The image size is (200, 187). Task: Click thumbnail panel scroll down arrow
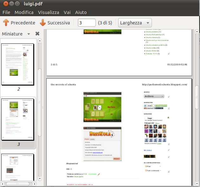[40, 178]
